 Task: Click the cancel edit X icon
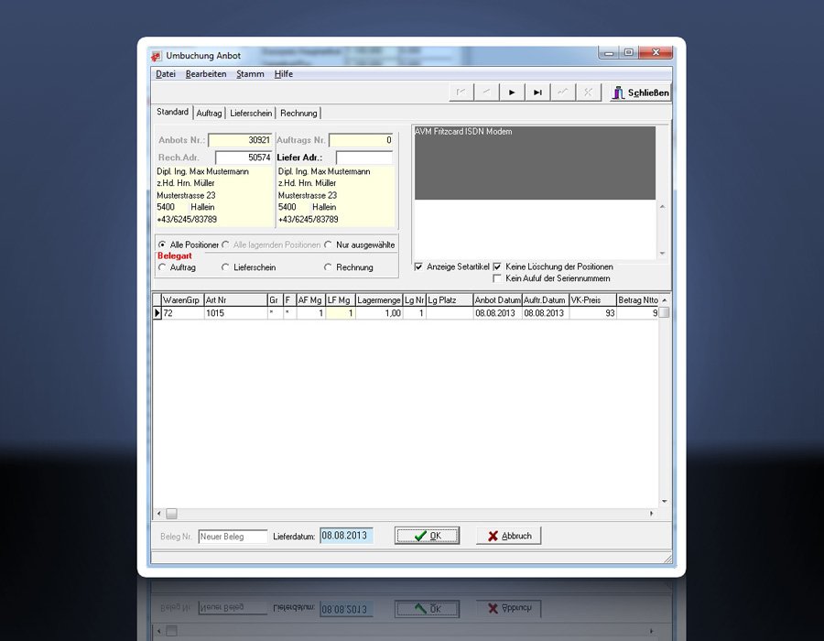pos(588,92)
